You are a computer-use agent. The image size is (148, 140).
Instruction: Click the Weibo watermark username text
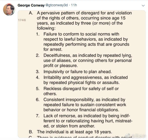click(138, 136)
